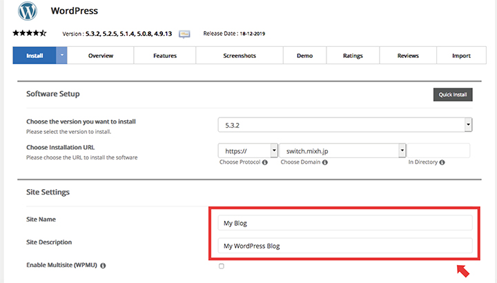Open the switch.mixh.jp domain dropdown
This screenshot has height=283, width=497.
(x=342, y=150)
